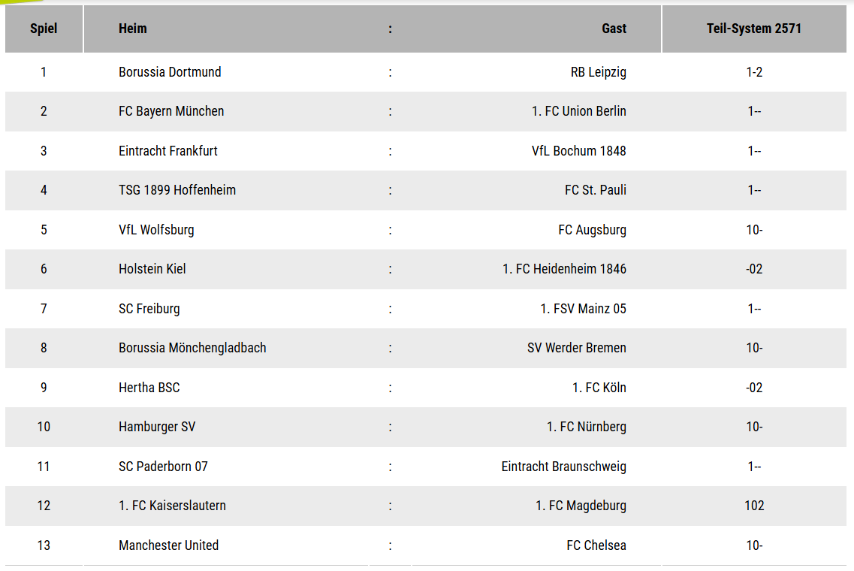Select FC Bayern München home team
The image size is (854, 571).
[171, 111]
